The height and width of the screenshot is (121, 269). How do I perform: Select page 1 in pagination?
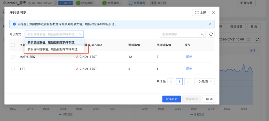click(179, 82)
